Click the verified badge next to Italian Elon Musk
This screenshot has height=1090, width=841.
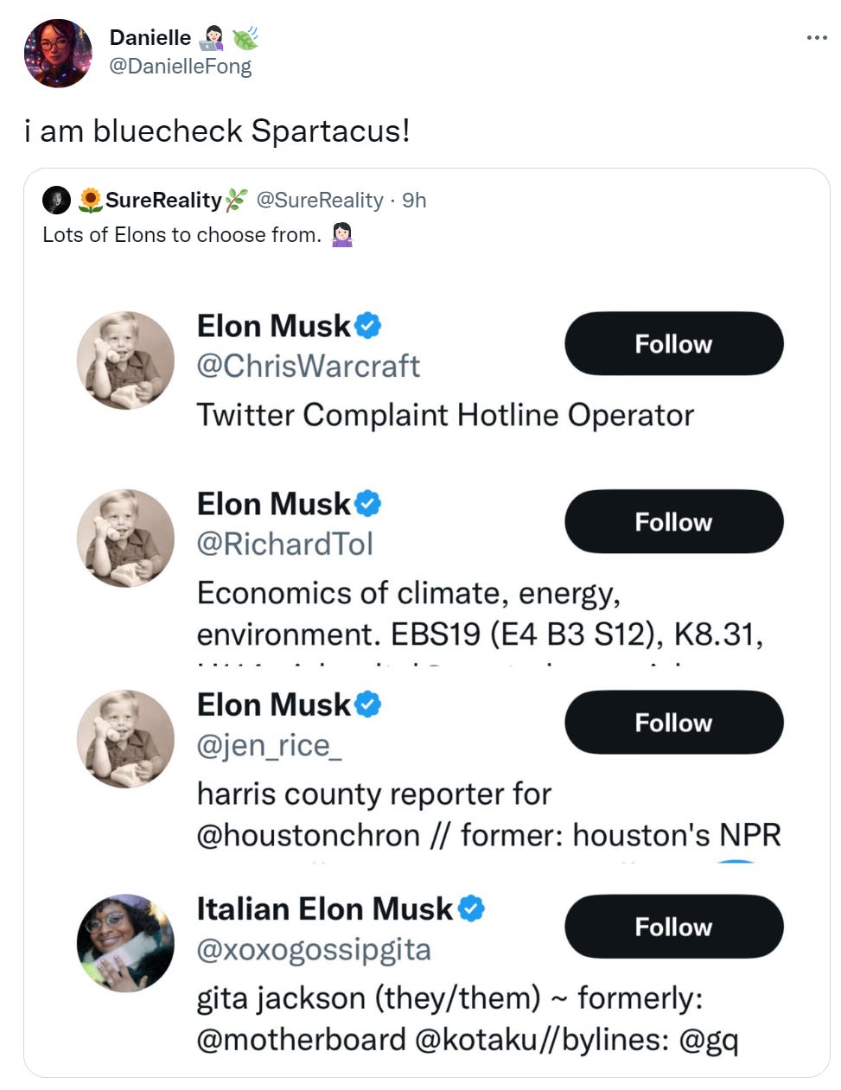471,908
